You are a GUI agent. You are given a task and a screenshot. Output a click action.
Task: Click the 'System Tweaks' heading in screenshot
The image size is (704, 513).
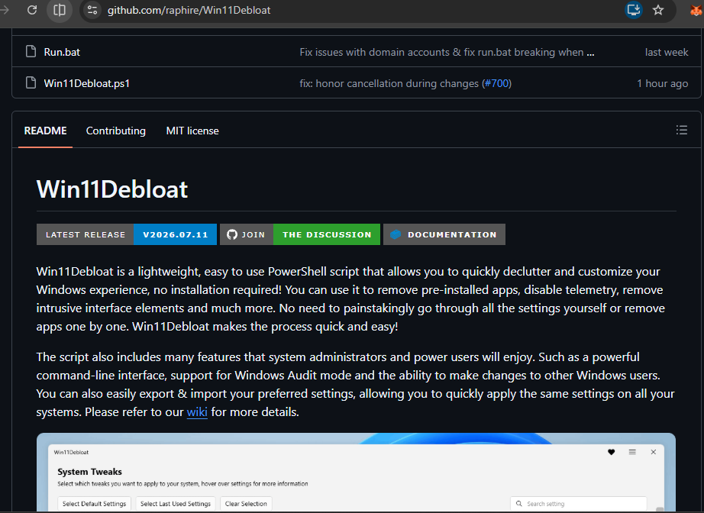[89, 472]
